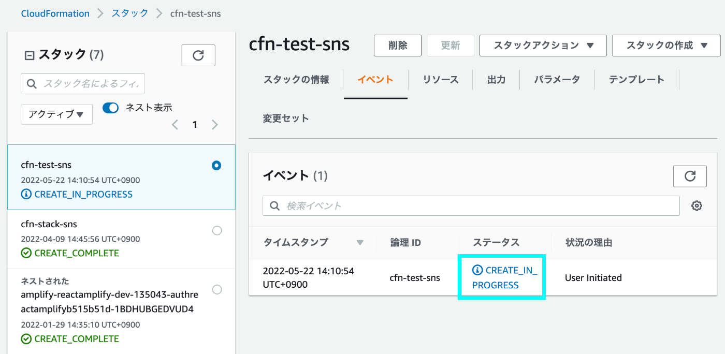Viewport: 725px width, 354px height.
Task: Go to next stacks page
Action: pyautogui.click(x=215, y=125)
